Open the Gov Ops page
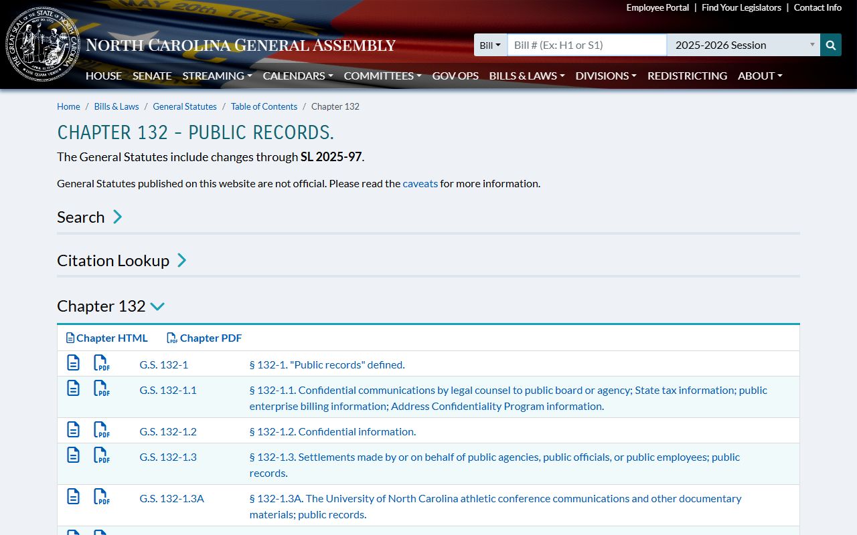Screen dimensions: 857x535 click(455, 76)
